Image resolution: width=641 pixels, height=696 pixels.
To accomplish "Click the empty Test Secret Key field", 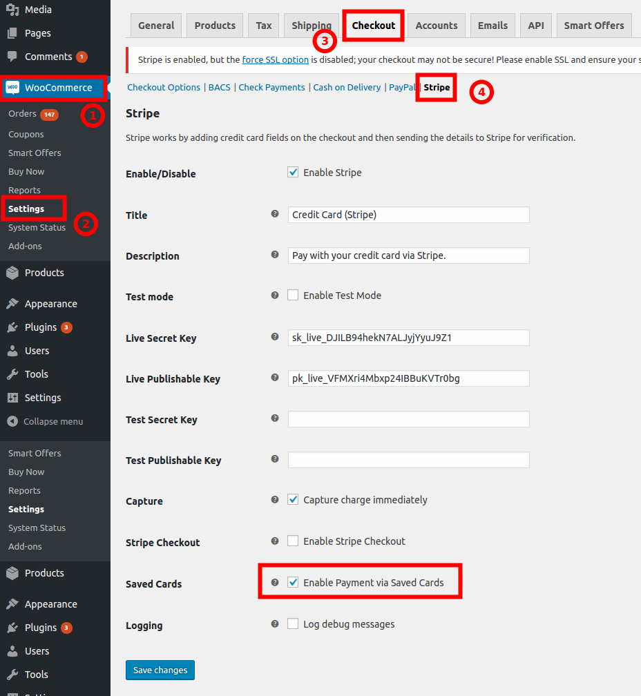I will (x=408, y=419).
